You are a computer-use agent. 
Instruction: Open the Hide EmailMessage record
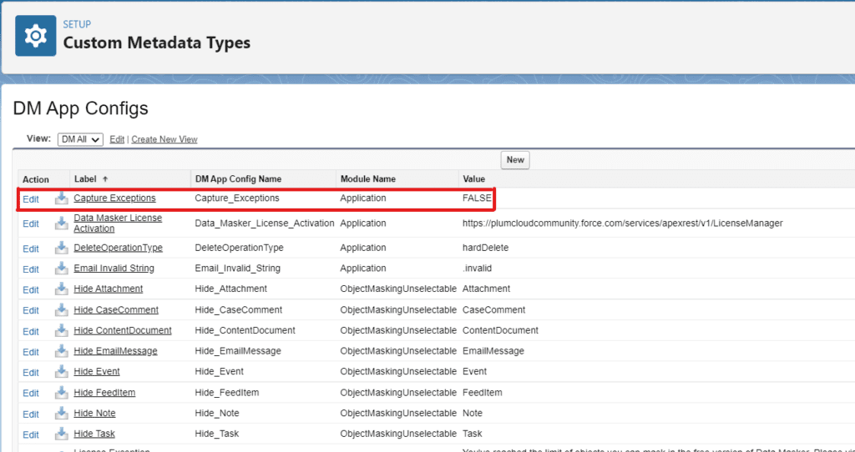tap(115, 351)
